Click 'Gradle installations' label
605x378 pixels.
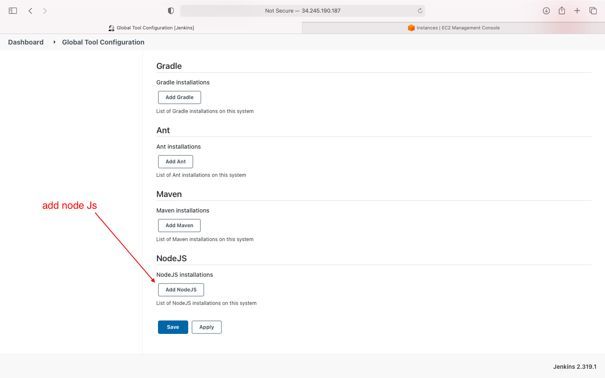183,82
